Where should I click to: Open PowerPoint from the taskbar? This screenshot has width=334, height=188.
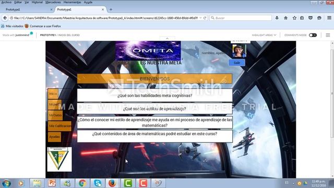(x=52, y=183)
